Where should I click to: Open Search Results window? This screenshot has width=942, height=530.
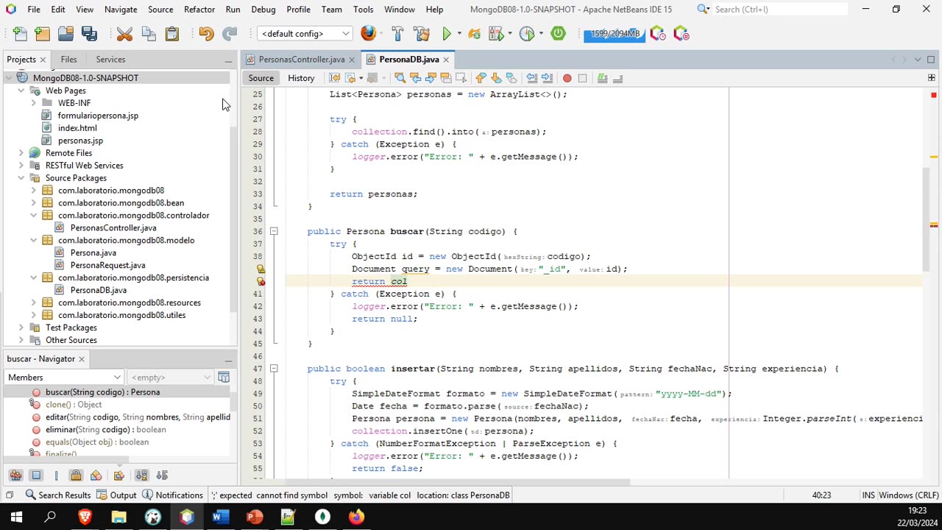tap(57, 495)
